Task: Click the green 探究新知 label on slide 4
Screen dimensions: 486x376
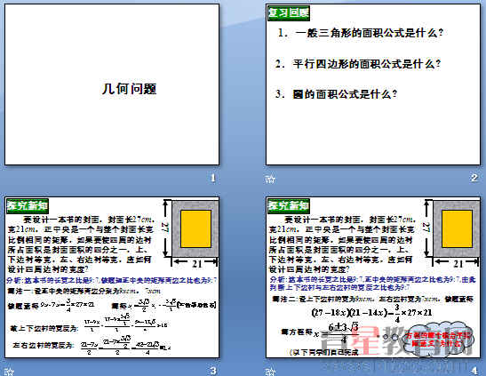Action: pyautogui.click(x=289, y=205)
